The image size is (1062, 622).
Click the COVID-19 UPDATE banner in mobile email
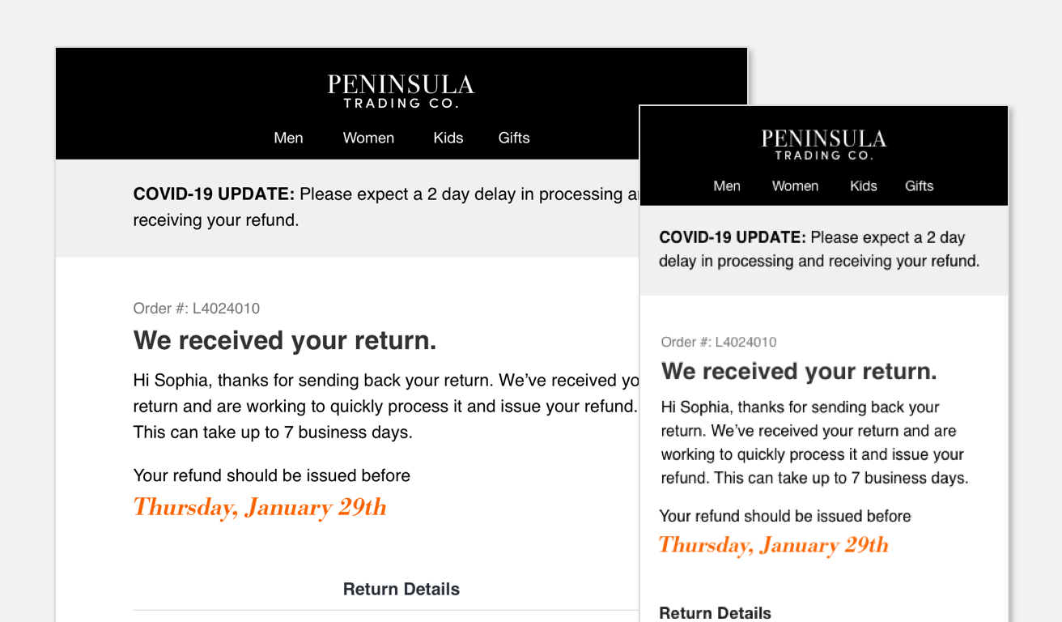point(819,249)
